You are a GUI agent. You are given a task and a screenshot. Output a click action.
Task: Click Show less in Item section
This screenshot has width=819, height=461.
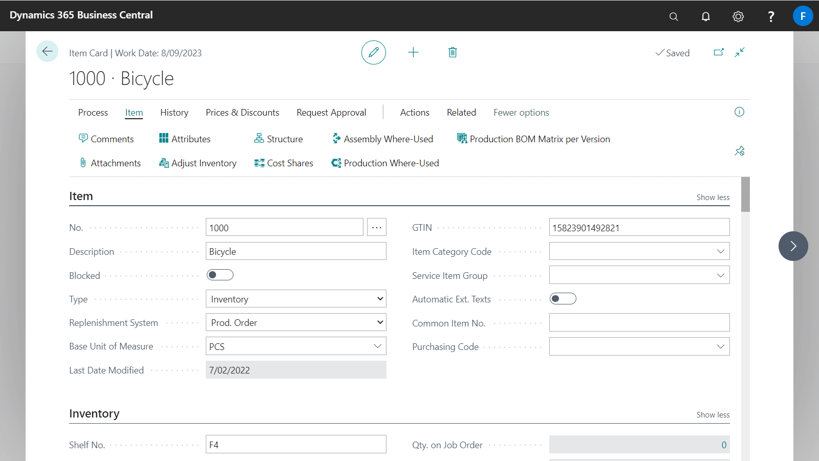point(713,197)
